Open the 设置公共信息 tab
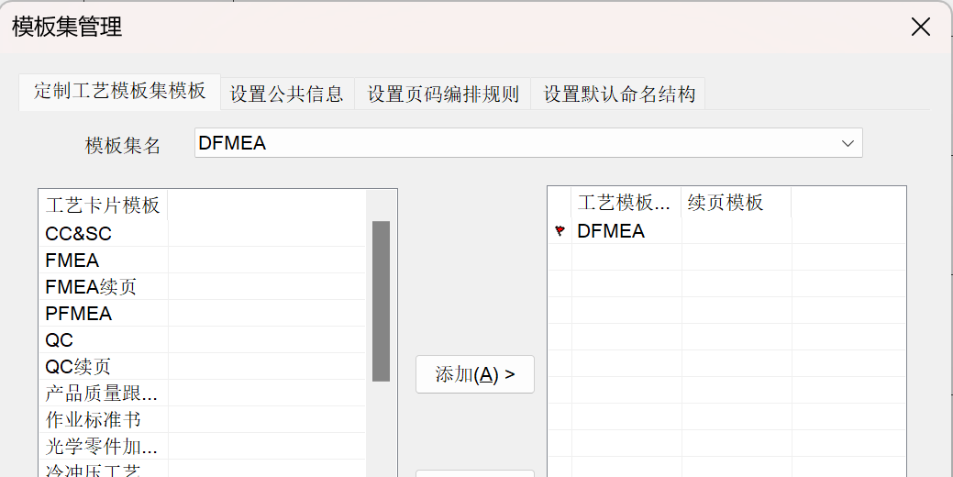Screen dimensions: 953x477 (x=287, y=94)
